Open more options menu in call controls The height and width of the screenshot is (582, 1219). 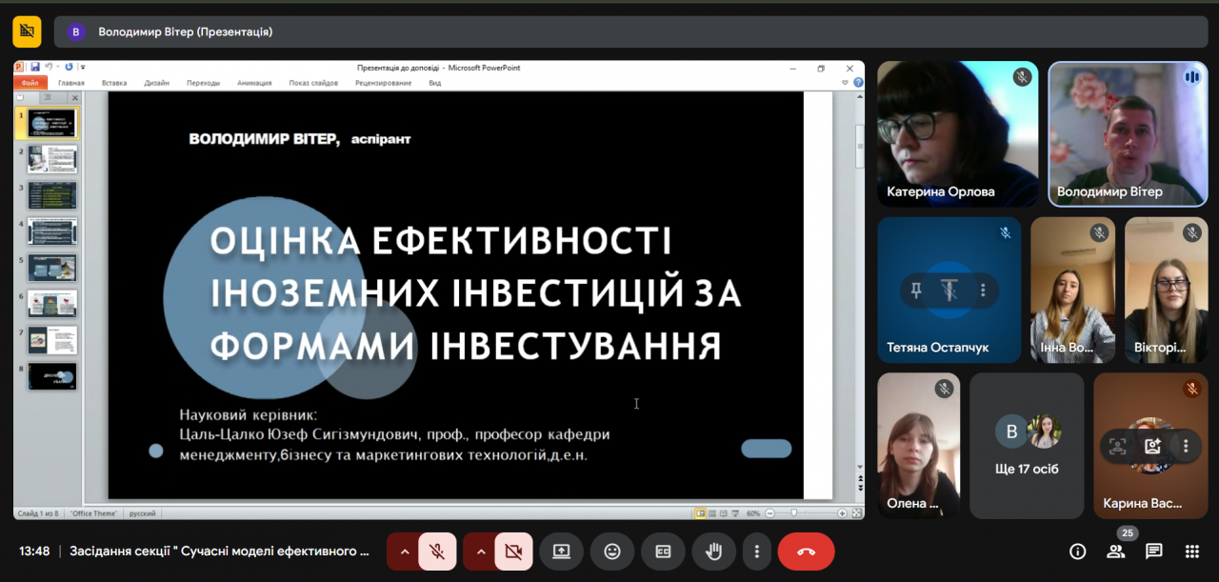tap(756, 552)
